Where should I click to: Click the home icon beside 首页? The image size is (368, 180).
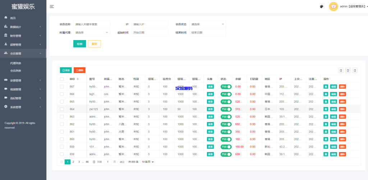pyautogui.click(x=6, y=18)
